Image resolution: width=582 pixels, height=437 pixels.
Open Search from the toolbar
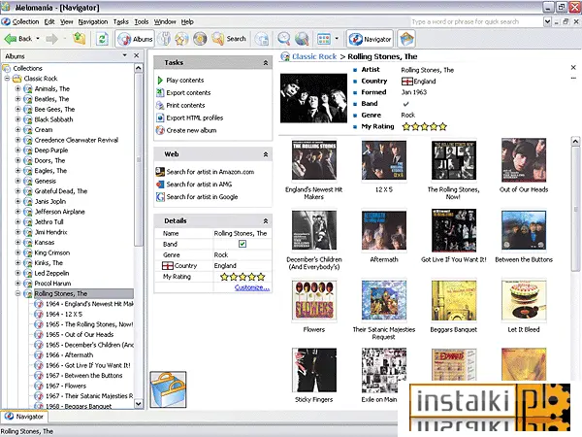pos(229,39)
